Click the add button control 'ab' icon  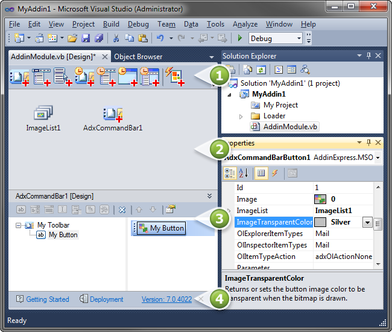(21, 209)
